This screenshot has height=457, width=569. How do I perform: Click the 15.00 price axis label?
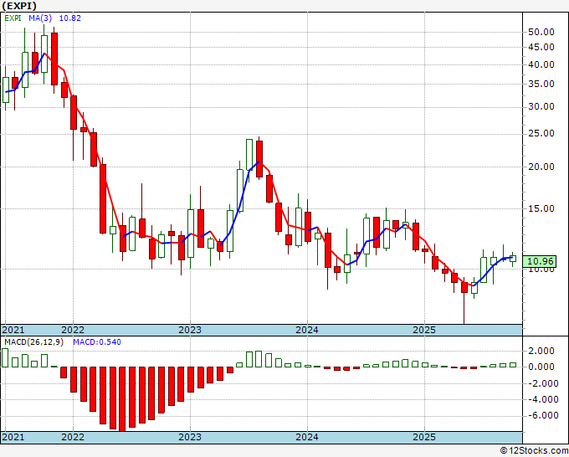click(x=541, y=208)
